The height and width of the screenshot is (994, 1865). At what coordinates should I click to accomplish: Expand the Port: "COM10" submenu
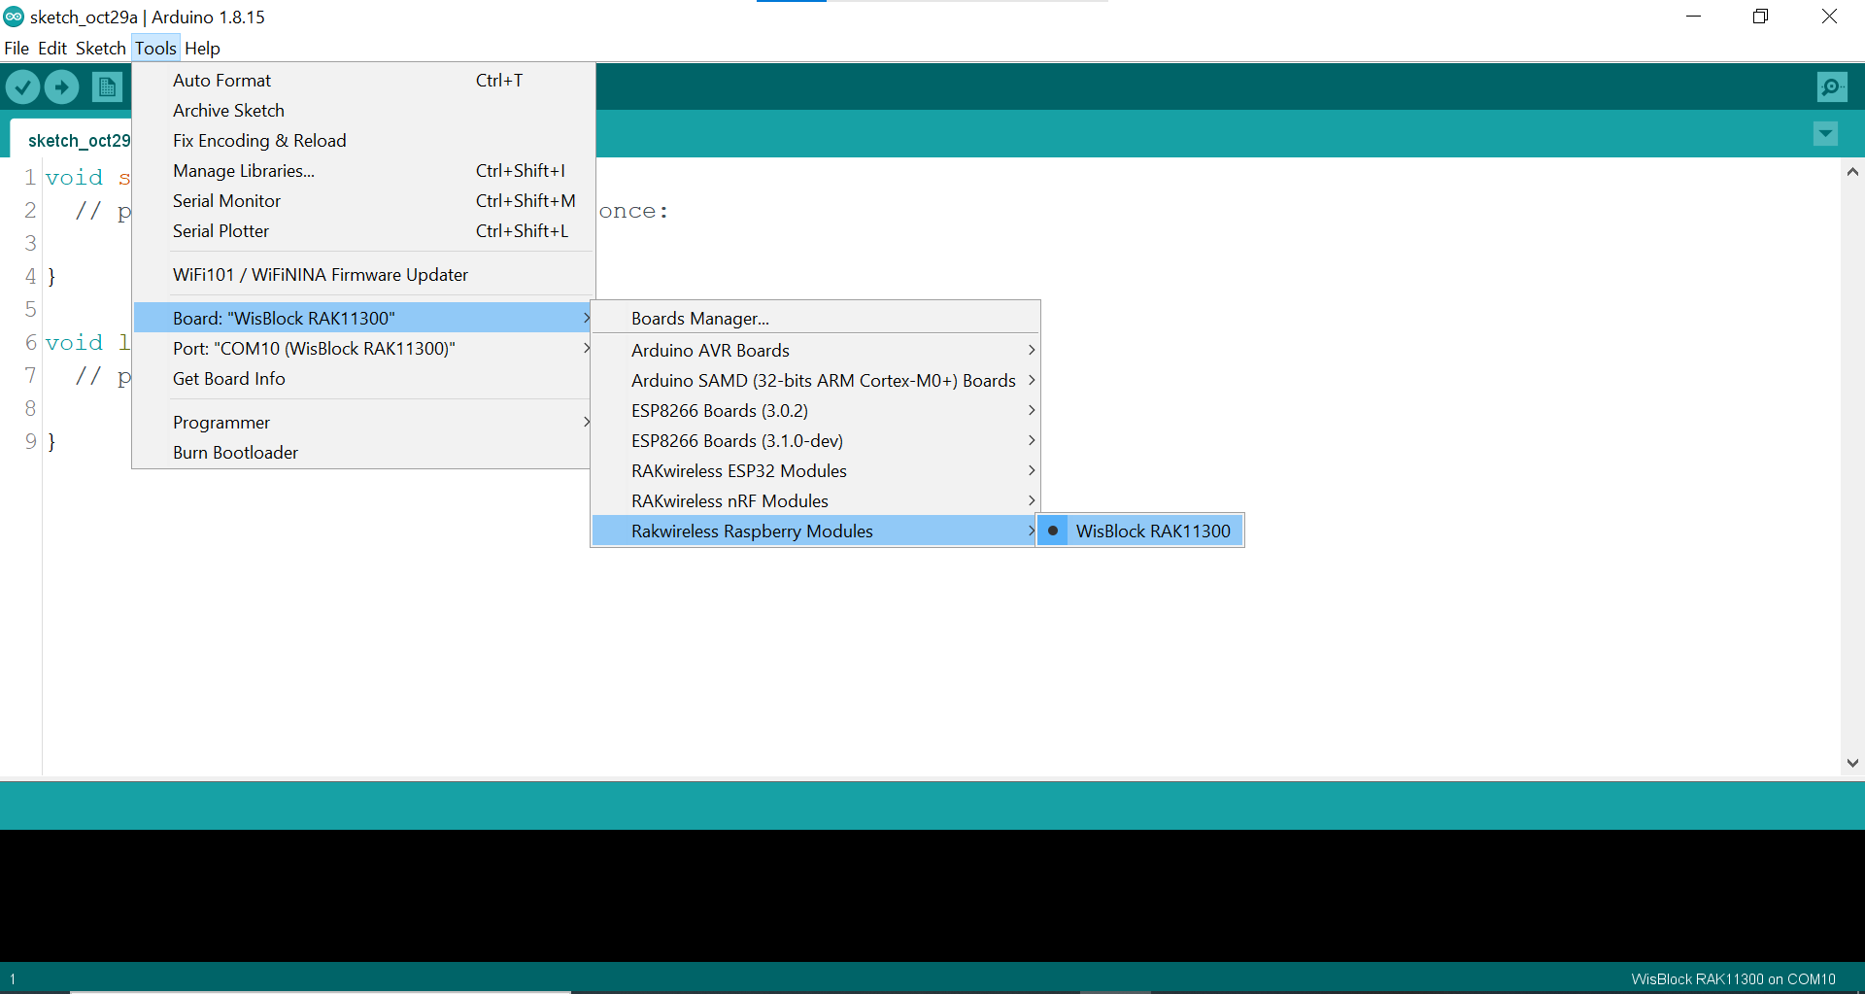tap(363, 349)
